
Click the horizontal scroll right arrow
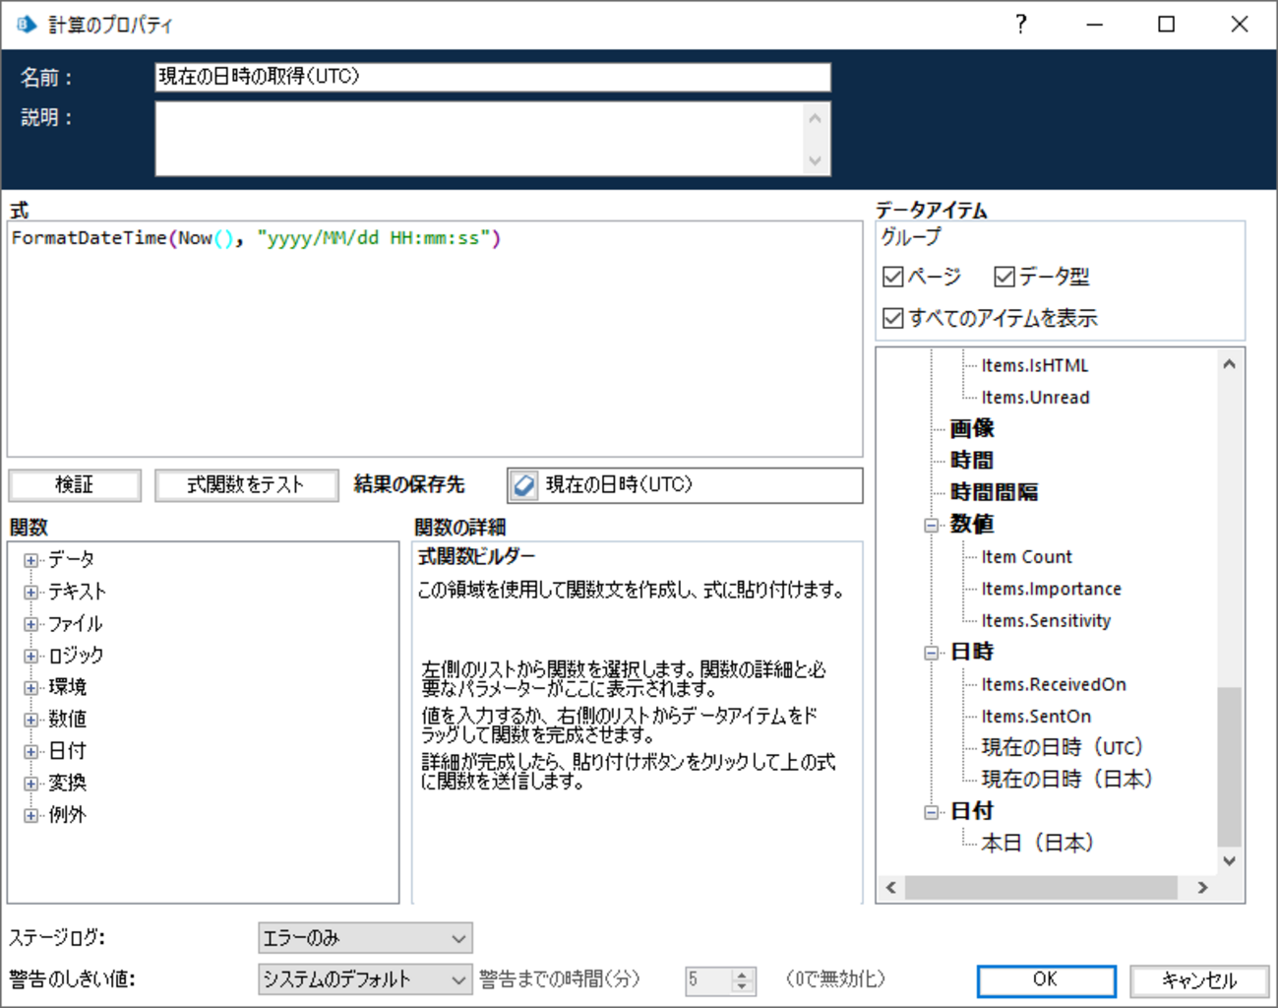click(x=1202, y=887)
